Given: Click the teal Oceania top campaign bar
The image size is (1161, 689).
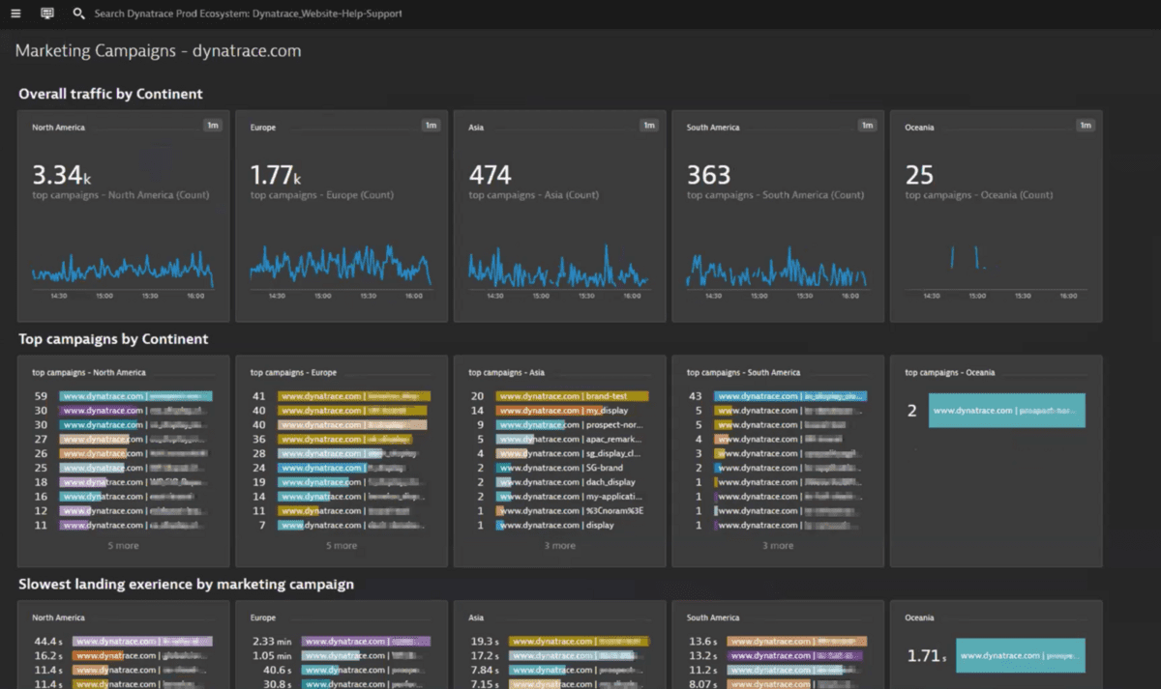Looking at the screenshot, I should (x=1006, y=410).
